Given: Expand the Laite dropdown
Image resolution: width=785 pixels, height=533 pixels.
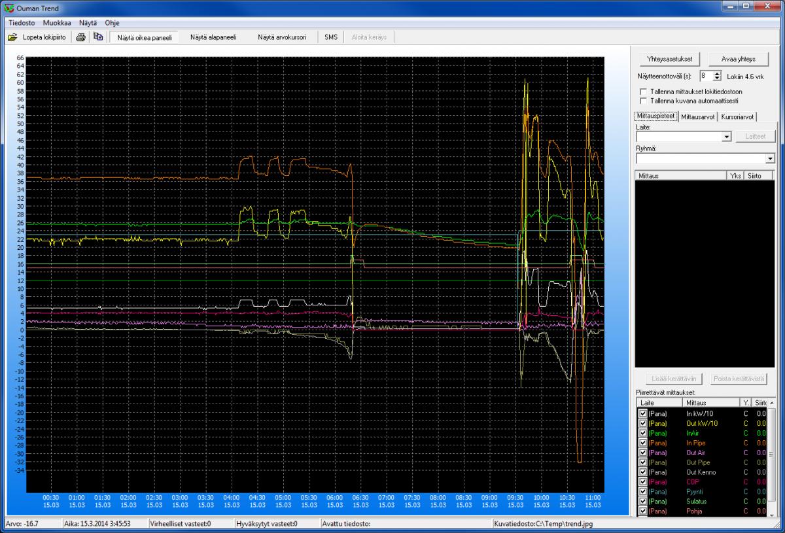Looking at the screenshot, I should pyautogui.click(x=725, y=137).
